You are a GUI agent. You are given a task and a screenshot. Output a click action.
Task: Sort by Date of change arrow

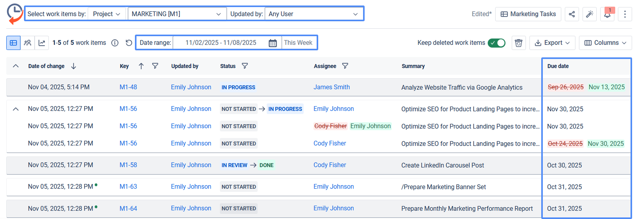[74, 66]
